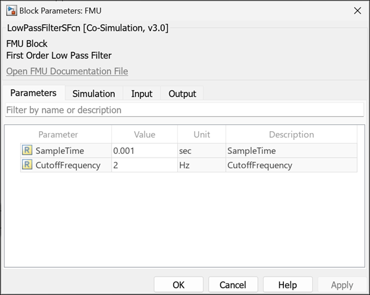370x295 pixels.
Task: Click the Description column header
Action: 291,134
